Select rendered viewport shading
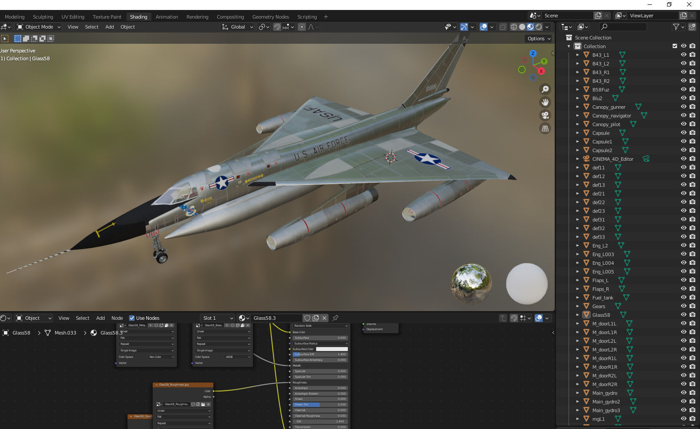 [x=539, y=27]
